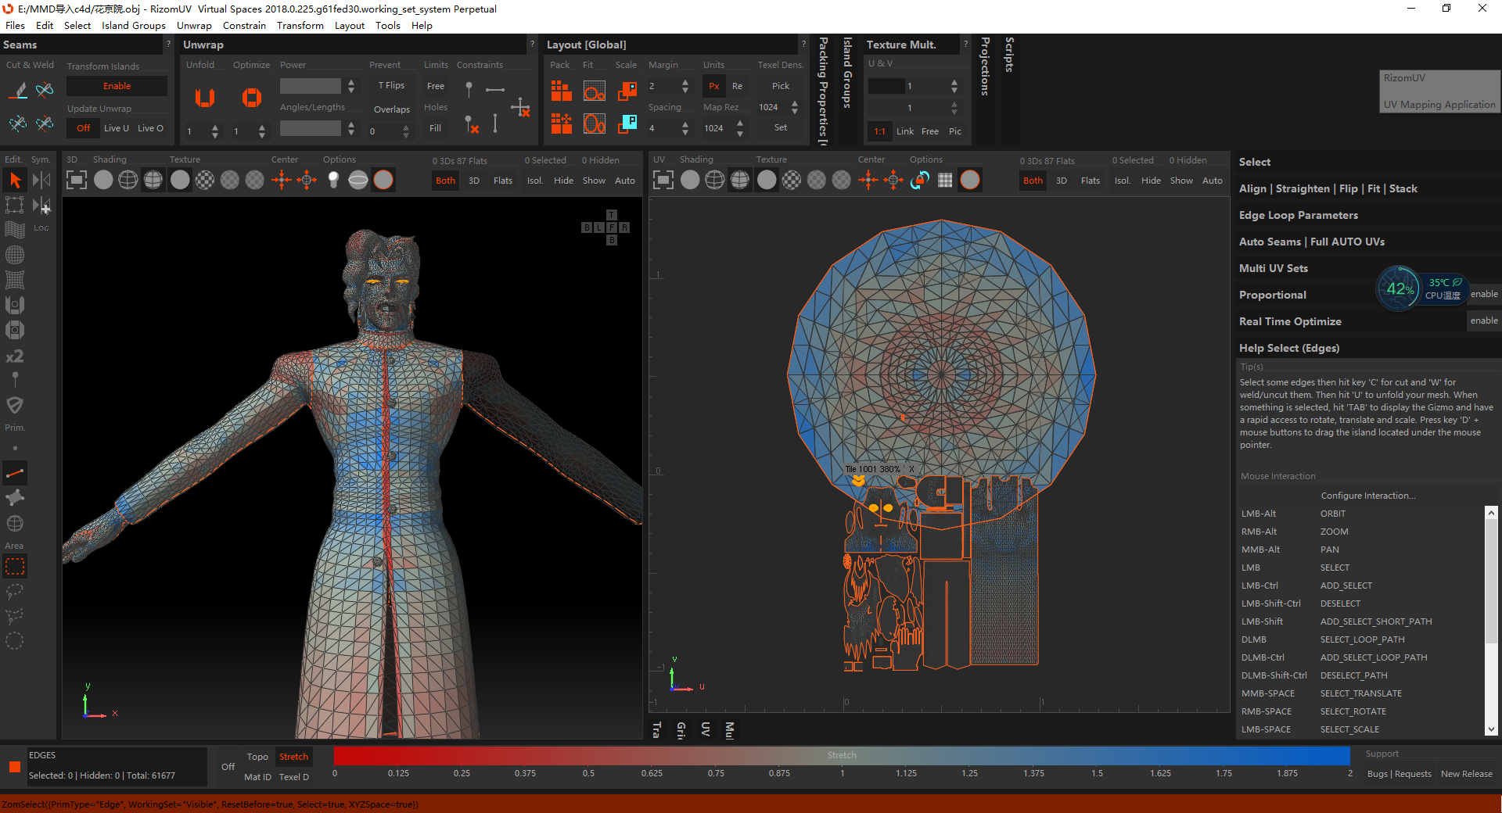This screenshot has height=813, width=1502.
Task: Toggle Px units in Layout panel
Action: (x=713, y=85)
